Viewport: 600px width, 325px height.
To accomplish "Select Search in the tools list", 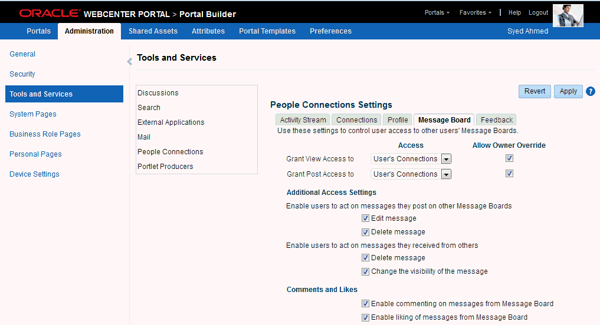I will [149, 108].
